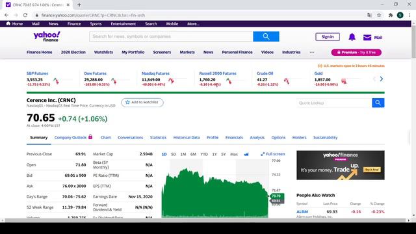Open the Options tab

(x=278, y=137)
